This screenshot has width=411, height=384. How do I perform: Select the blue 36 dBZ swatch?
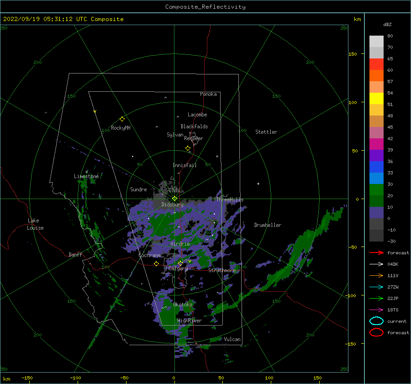click(376, 167)
